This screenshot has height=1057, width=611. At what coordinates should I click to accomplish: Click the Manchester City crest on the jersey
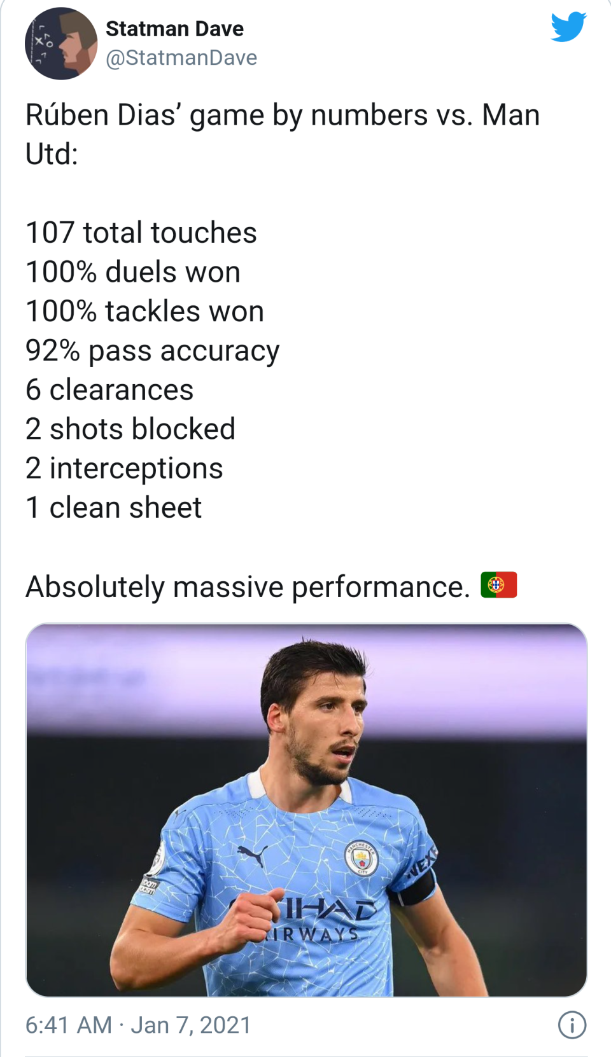pos(361,859)
